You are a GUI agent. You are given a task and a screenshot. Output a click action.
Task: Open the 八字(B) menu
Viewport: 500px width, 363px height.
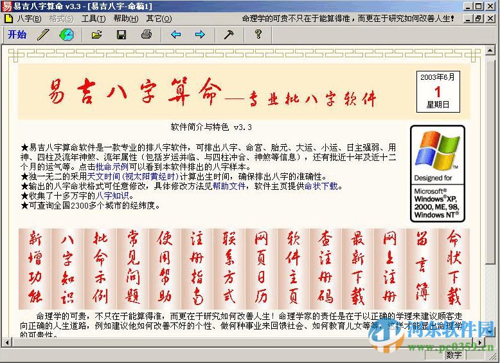[x=29, y=19]
